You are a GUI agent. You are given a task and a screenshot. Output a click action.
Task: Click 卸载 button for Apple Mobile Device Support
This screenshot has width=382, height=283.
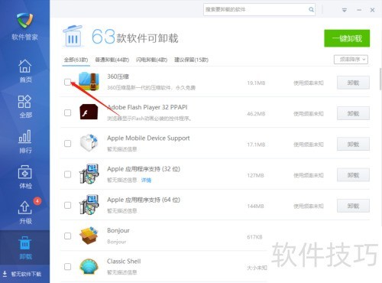point(353,145)
